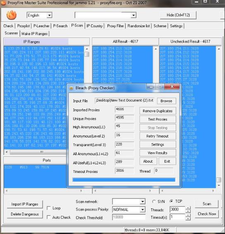The width and height of the screenshot is (225, 234).
Task: Open Scan process Priority NORMAL dropdown
Action: tap(143, 210)
